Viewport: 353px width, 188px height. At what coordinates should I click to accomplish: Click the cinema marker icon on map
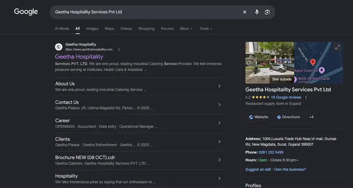322,70
